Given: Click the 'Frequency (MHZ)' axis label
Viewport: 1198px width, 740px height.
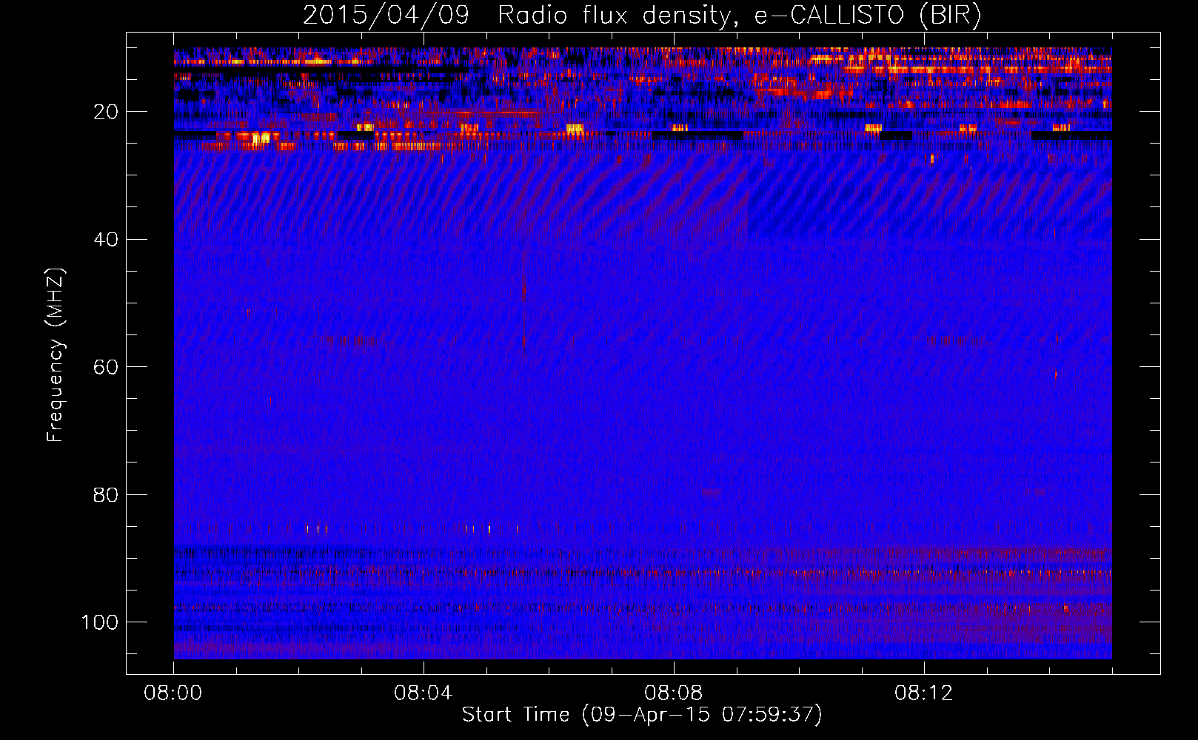Looking at the screenshot, I should (56, 354).
